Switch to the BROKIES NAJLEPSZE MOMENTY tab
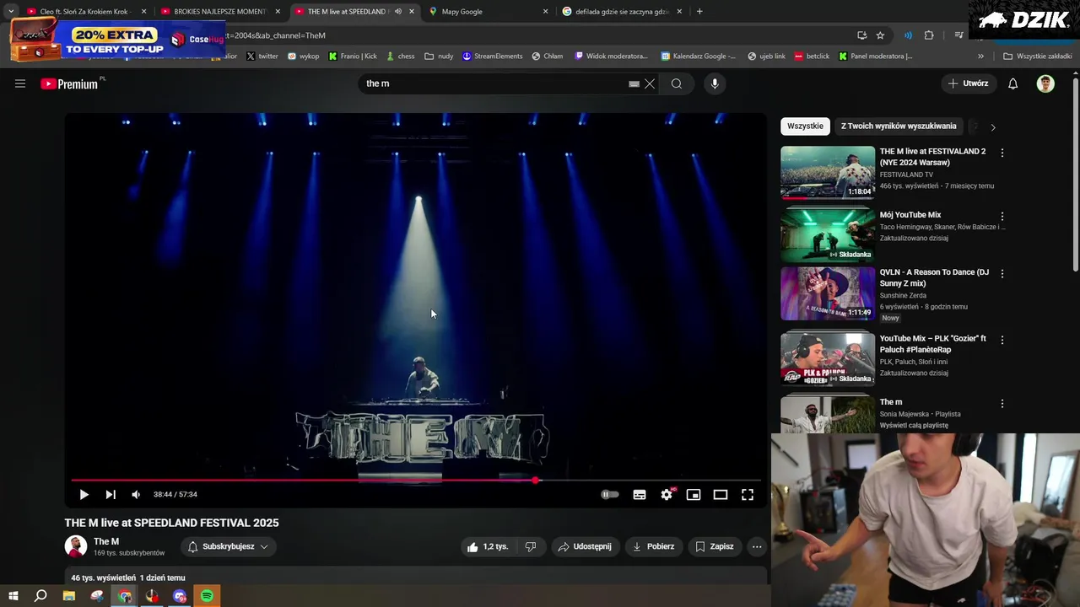Image resolution: width=1080 pixels, height=607 pixels. coord(219,12)
